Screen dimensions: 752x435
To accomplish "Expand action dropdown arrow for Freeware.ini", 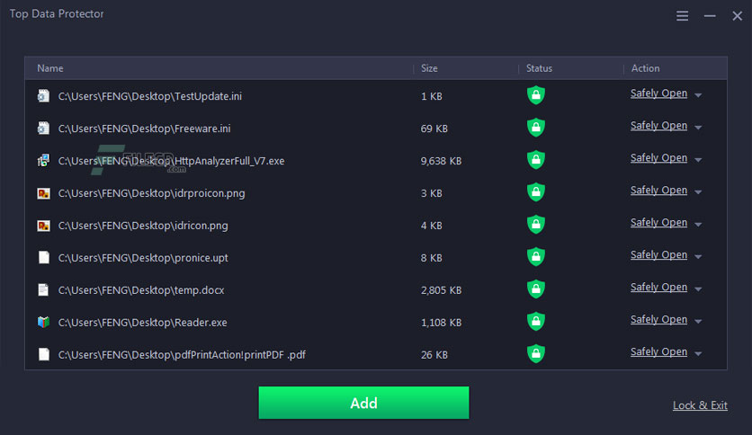I will tap(698, 128).
